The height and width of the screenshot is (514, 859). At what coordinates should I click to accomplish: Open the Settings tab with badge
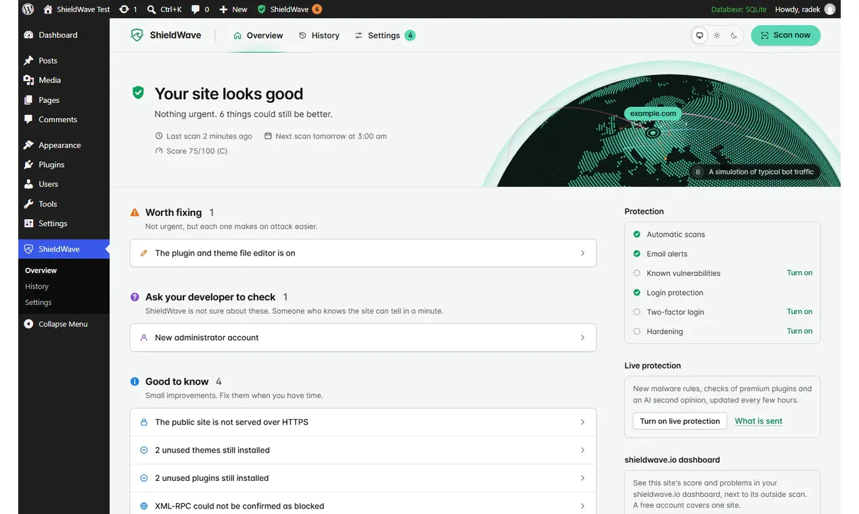[384, 35]
